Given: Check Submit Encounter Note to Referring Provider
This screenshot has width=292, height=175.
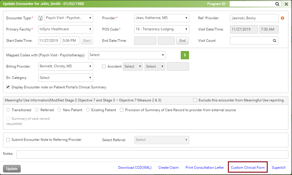Looking at the screenshot, I should point(8,140).
